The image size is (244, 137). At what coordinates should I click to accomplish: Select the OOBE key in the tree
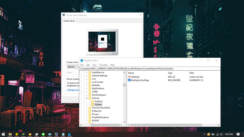95,92
